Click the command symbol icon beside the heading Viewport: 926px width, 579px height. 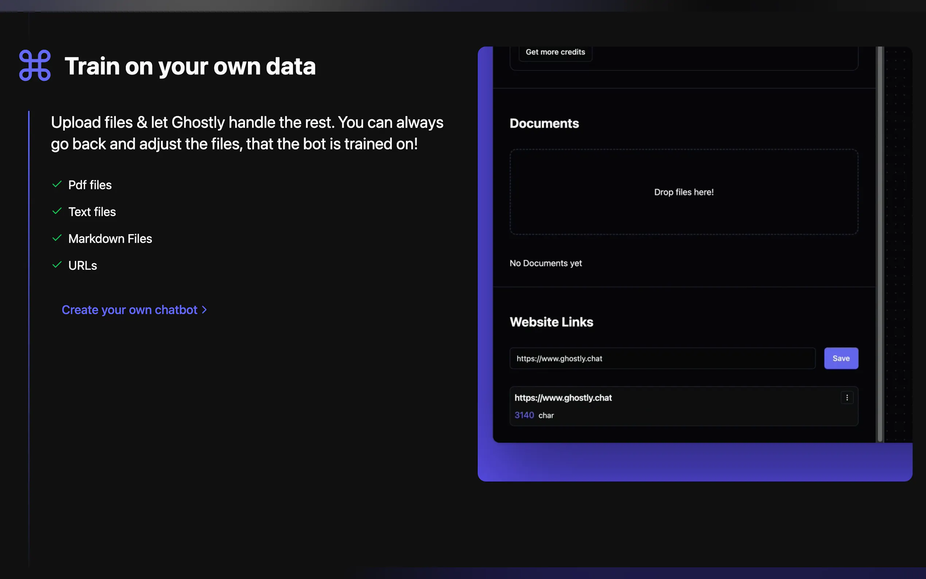[x=35, y=66]
